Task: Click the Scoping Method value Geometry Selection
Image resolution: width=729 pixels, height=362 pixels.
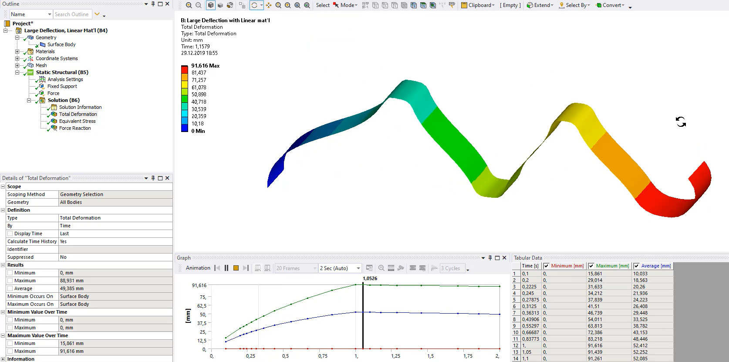Action: click(115, 194)
